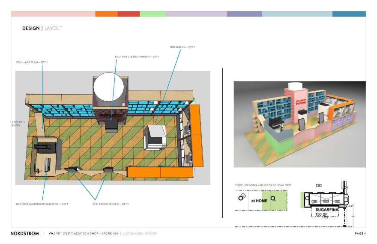Pick the dark blue color bar segment
The image size is (377, 244).
point(349,14)
